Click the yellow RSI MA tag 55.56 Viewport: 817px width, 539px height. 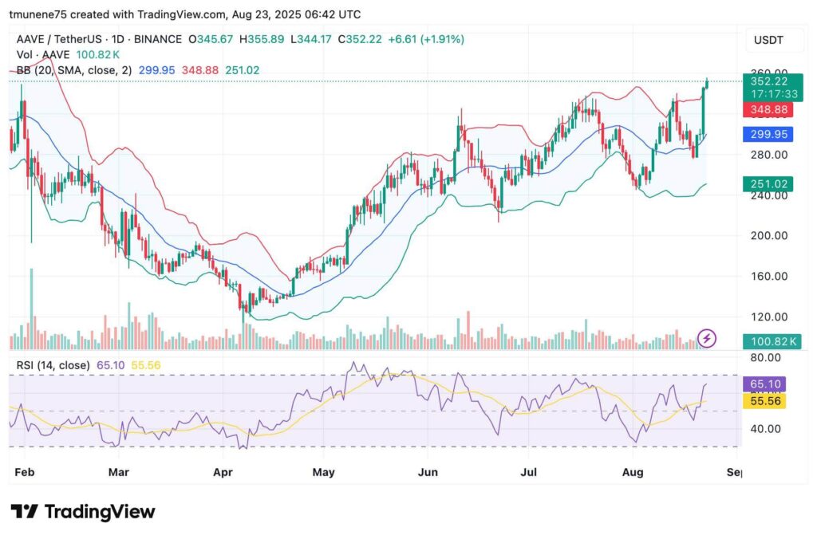(764, 401)
